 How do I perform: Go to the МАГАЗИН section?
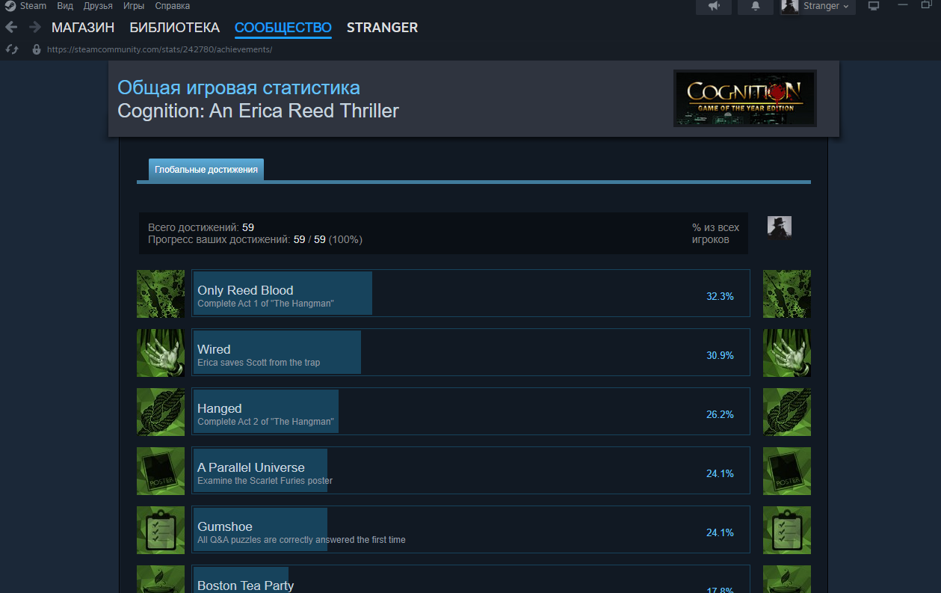click(83, 28)
